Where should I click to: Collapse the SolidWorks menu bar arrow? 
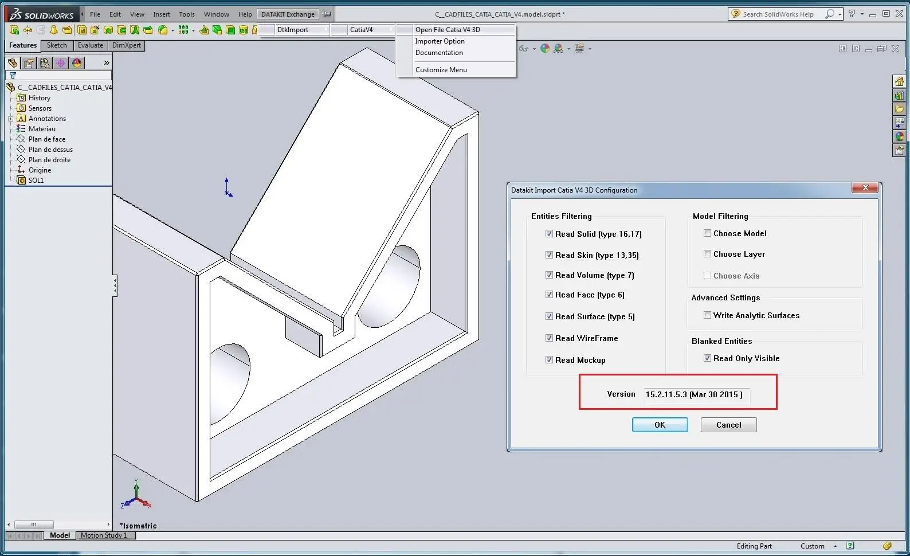click(x=82, y=14)
